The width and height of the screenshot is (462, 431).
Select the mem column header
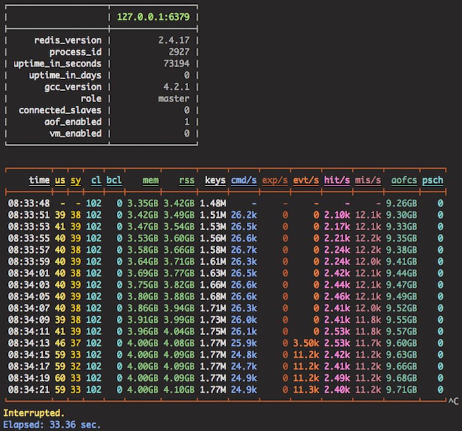pyautogui.click(x=150, y=180)
